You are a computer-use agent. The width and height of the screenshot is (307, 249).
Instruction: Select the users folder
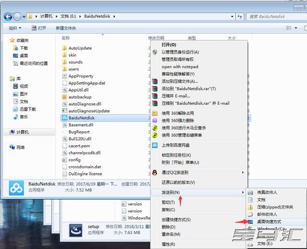73,69
